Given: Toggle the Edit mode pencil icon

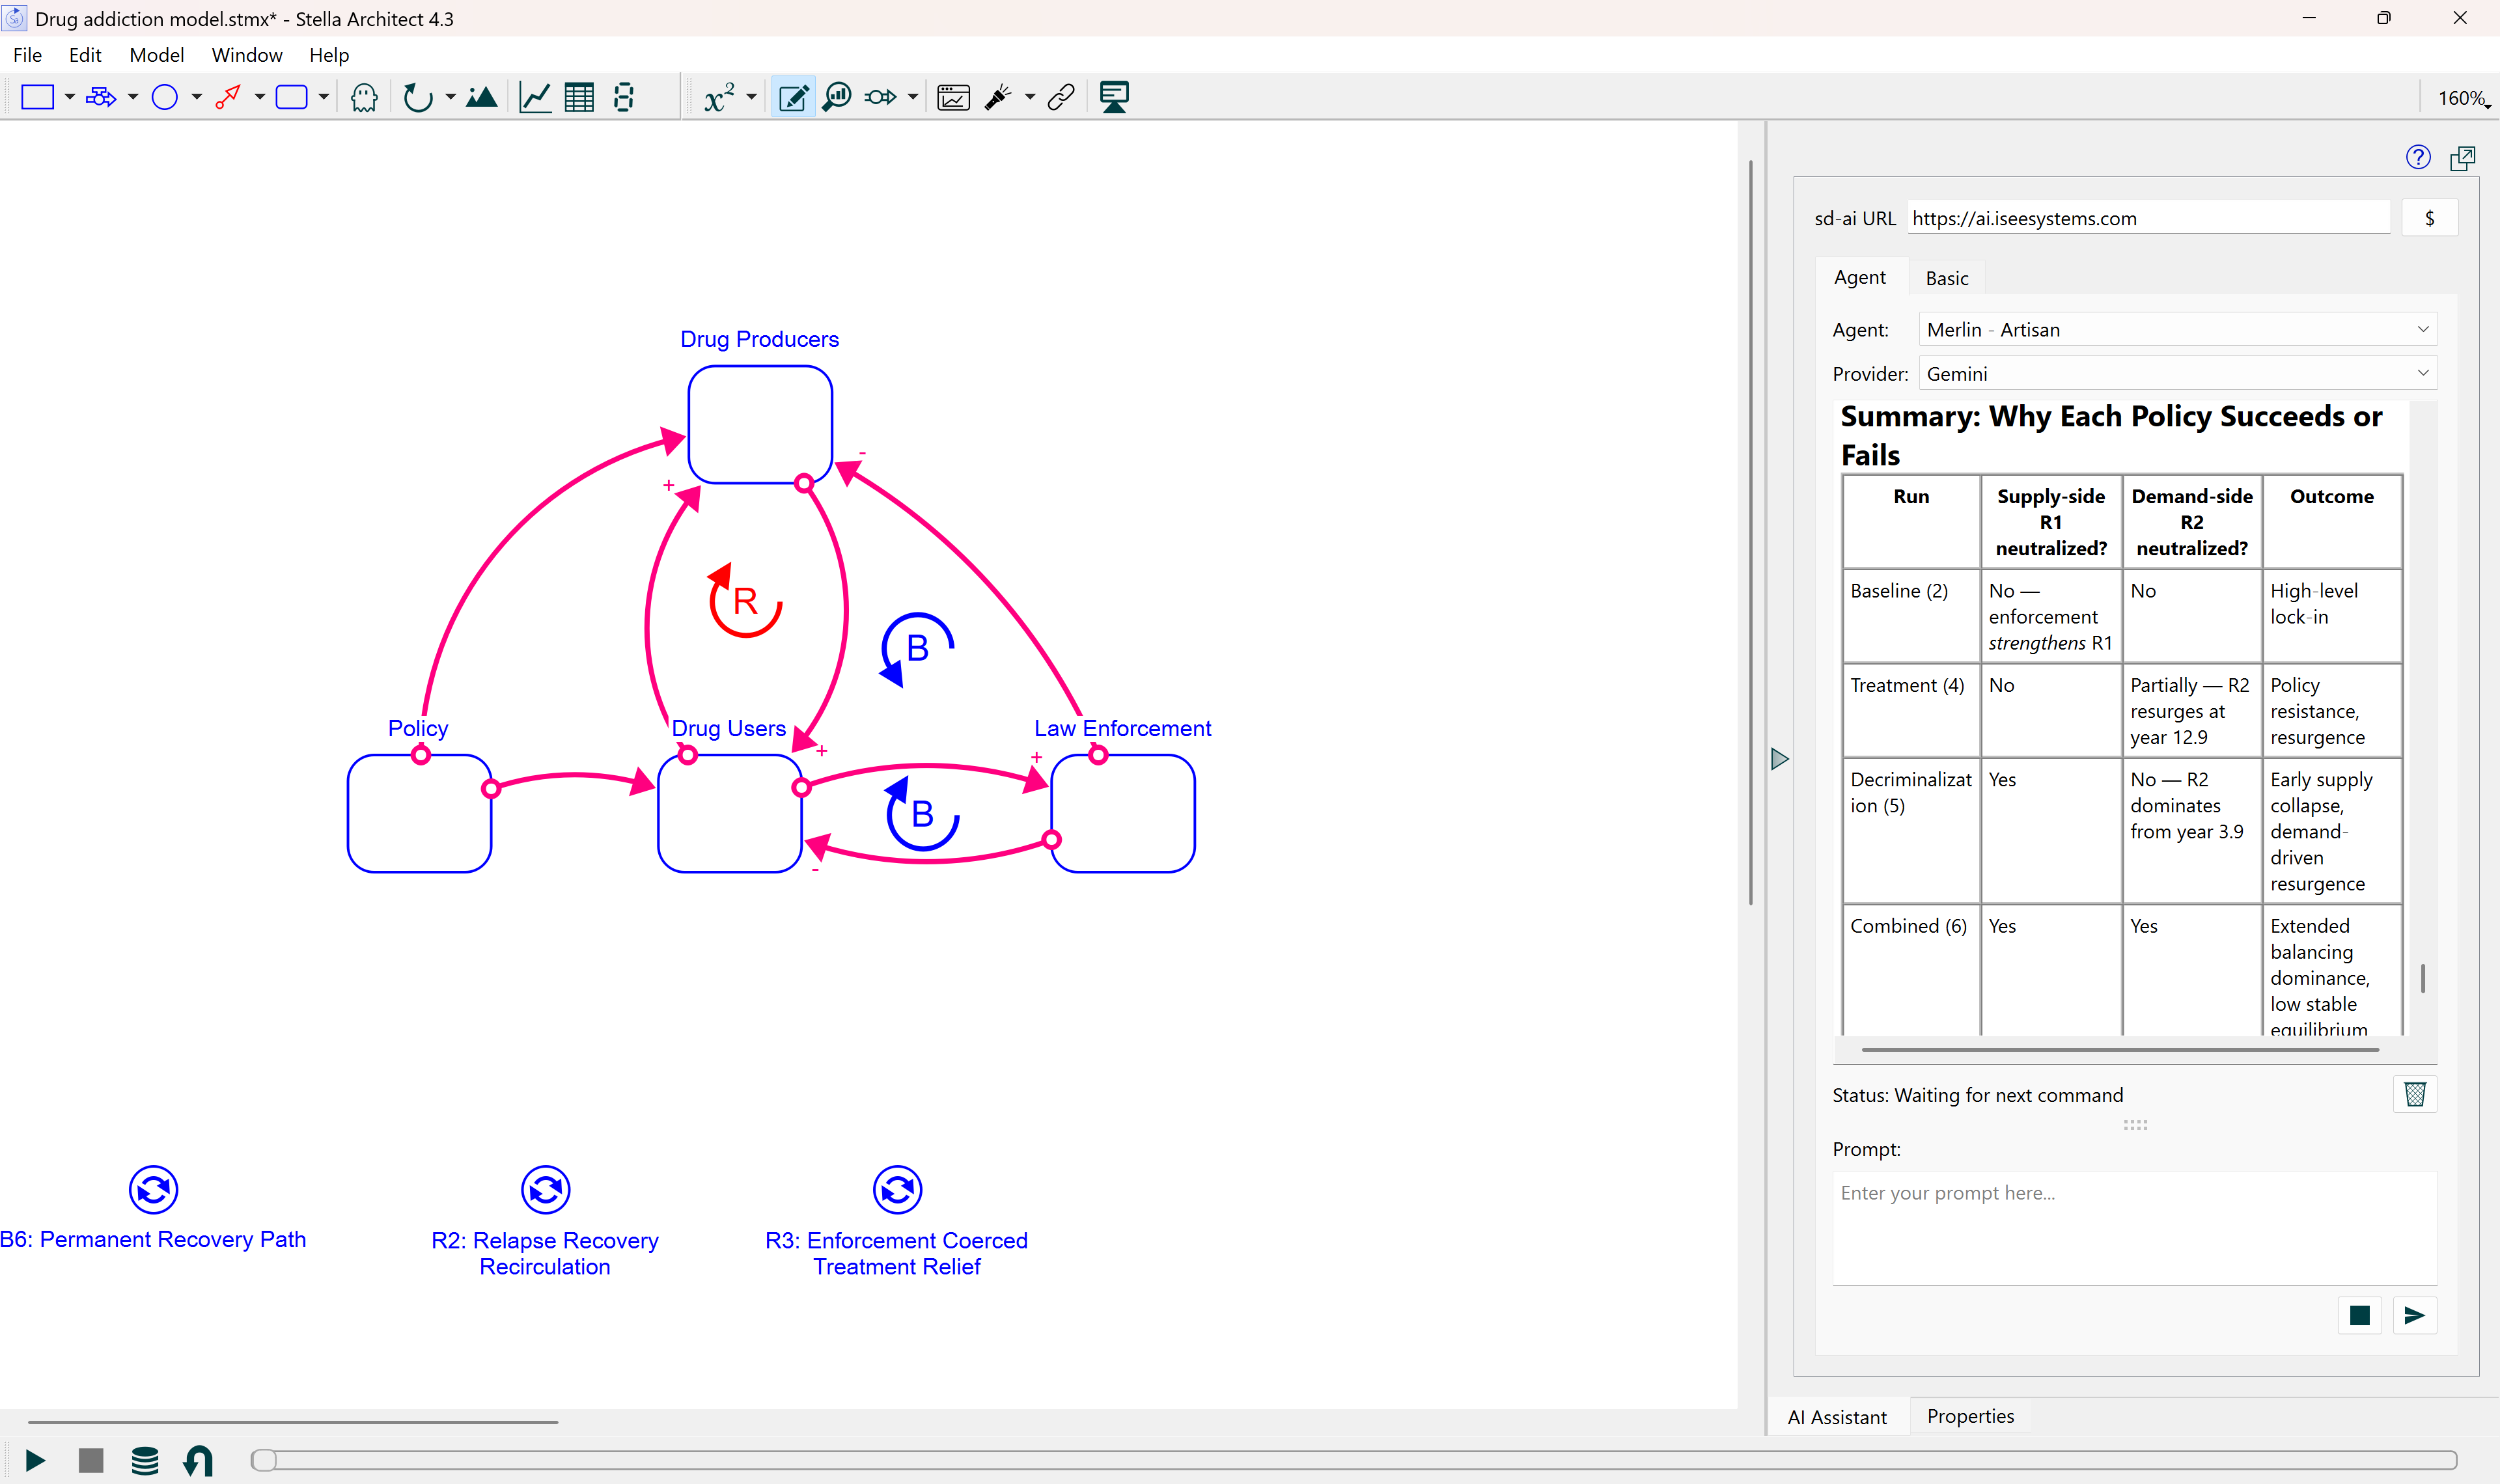Looking at the screenshot, I should tap(793, 97).
